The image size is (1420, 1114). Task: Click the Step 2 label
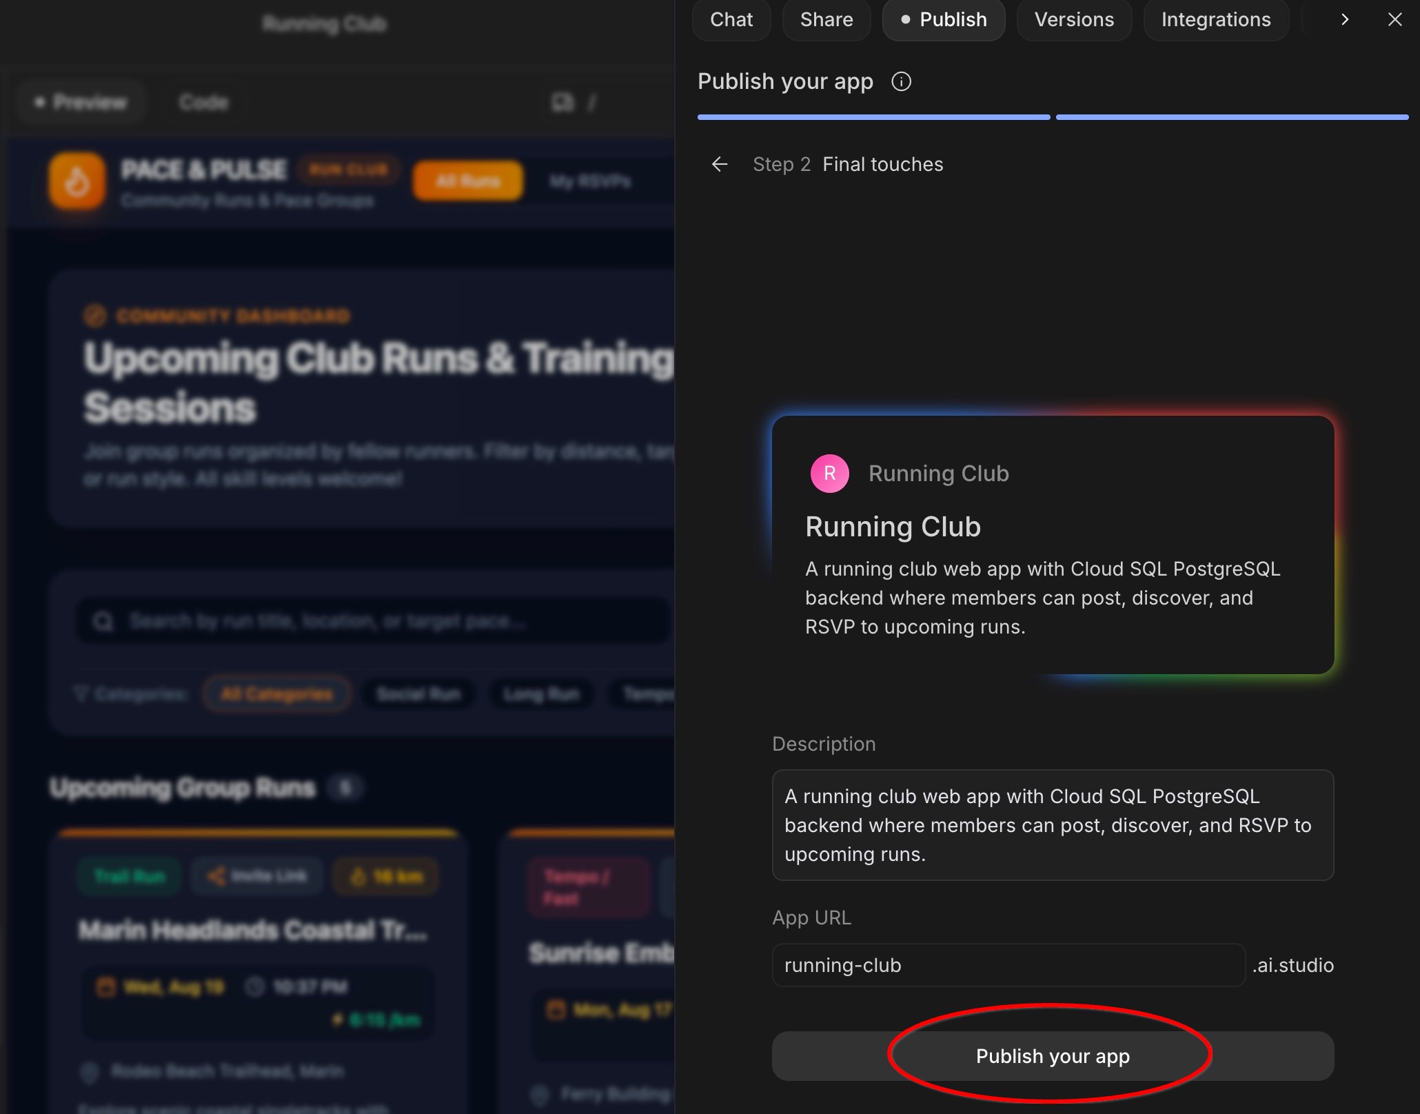(781, 164)
